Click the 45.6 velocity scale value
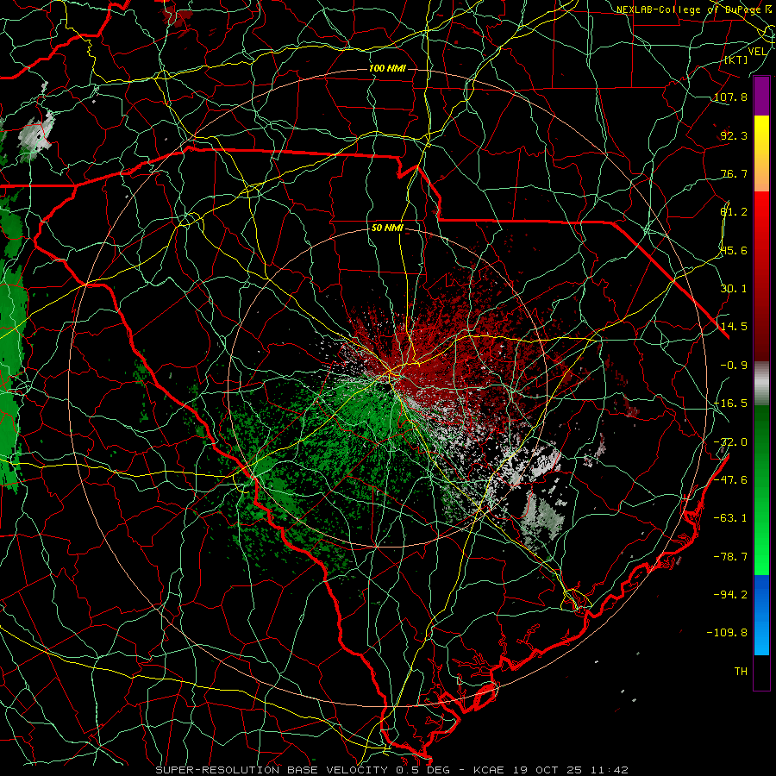Viewport: 776px width, 776px height. tap(734, 250)
